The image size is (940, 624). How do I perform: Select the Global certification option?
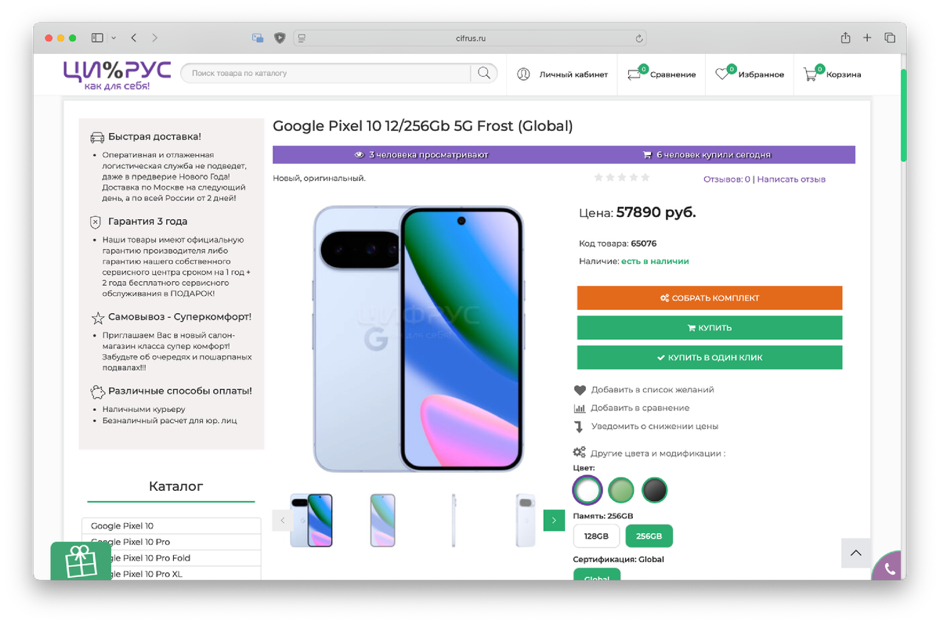(x=597, y=575)
